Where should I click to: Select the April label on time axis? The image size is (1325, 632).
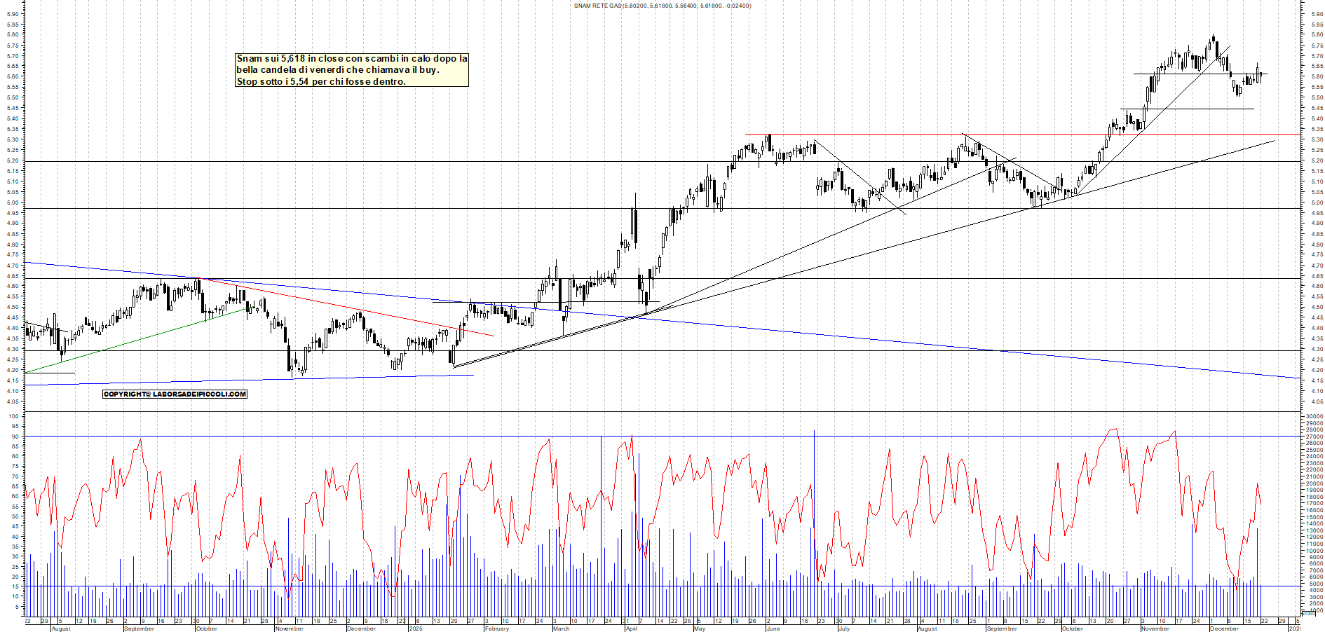tap(632, 628)
